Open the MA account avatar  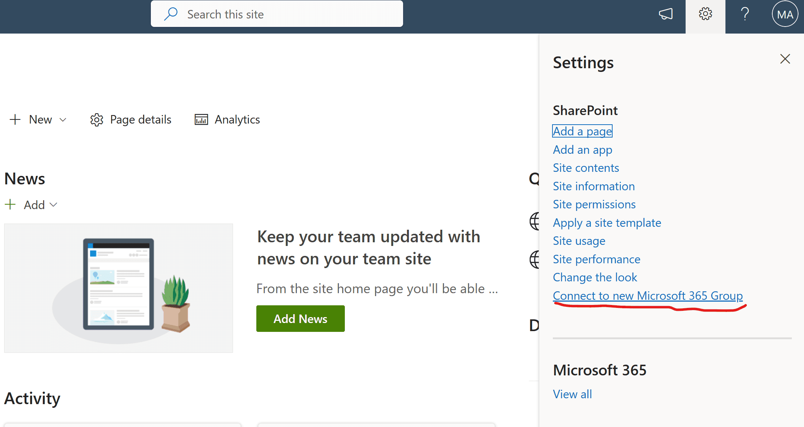(785, 14)
